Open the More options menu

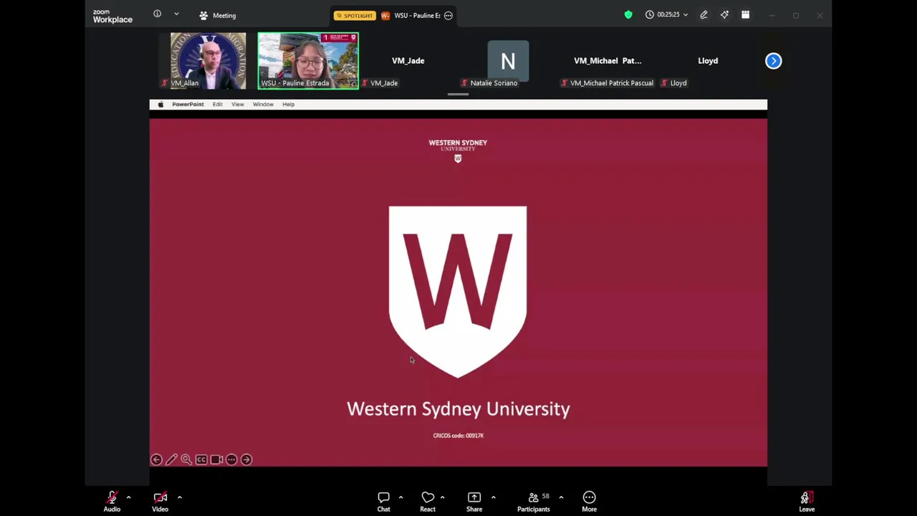pos(589,502)
